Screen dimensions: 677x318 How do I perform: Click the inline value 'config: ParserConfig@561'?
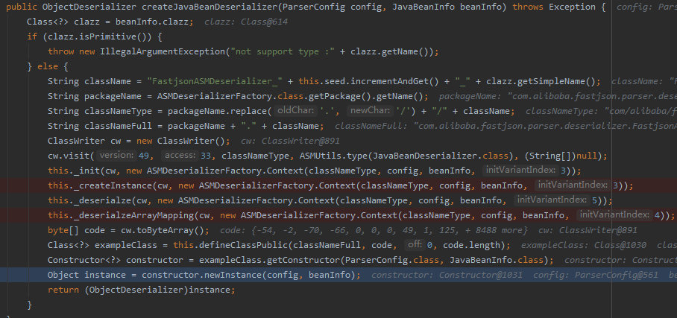596,276
